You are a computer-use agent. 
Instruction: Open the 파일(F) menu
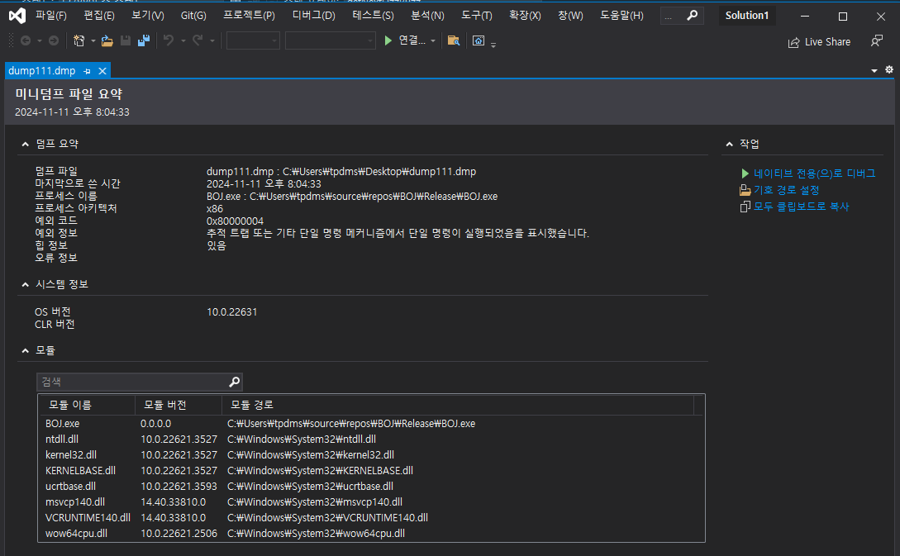coord(51,16)
